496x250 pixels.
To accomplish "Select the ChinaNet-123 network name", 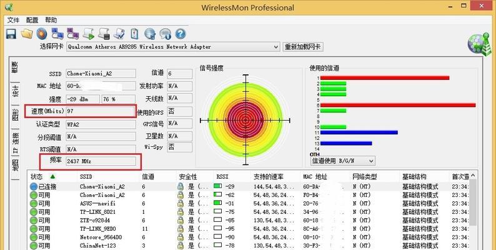I will pyautogui.click(x=97, y=245).
